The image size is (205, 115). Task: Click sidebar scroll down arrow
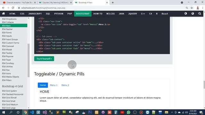point(29,108)
